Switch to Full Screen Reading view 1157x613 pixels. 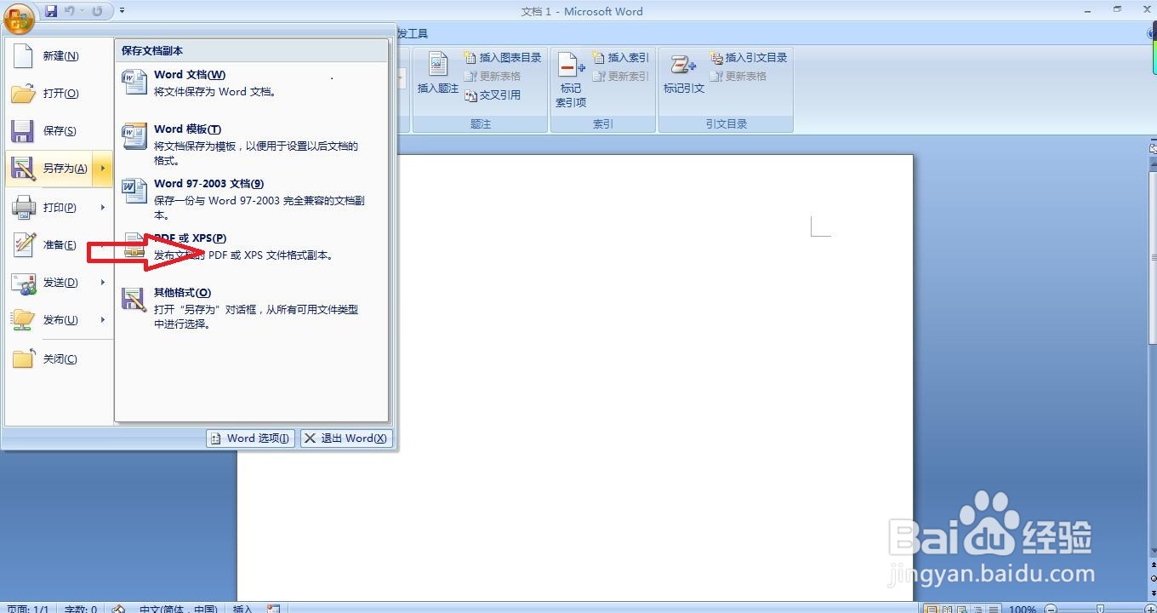pos(948,610)
